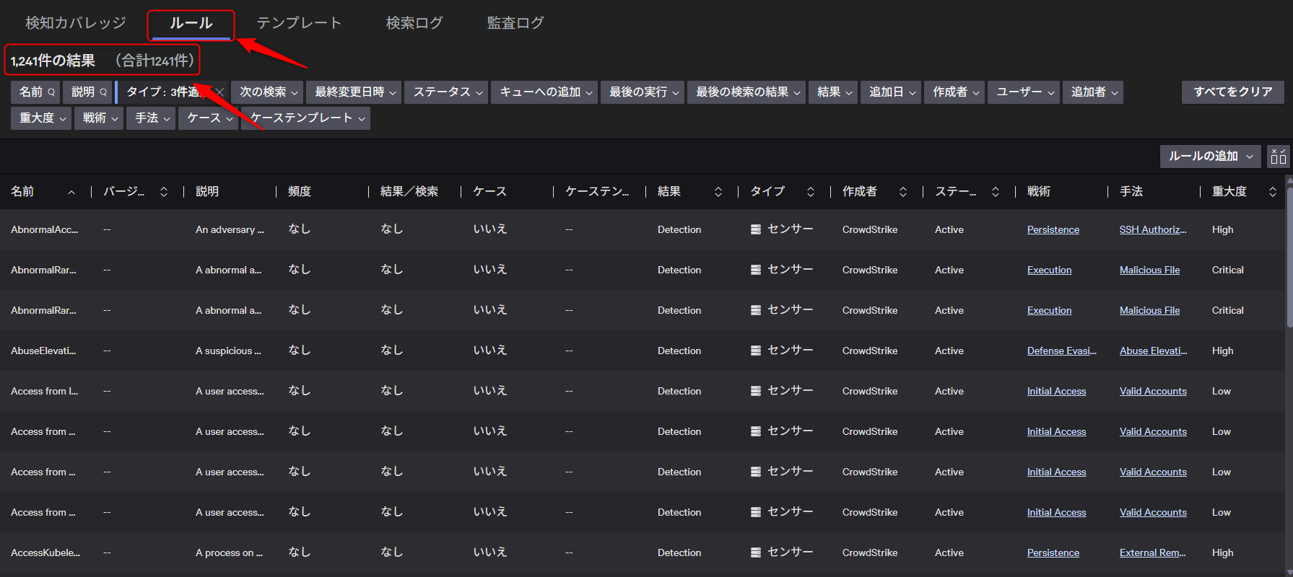The image size is (1293, 577).
Task: Click search icon in 説明 filter
Action: click(x=103, y=92)
